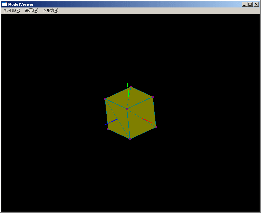Maximize the ModelViewer window
Viewport: 261px width, 213px height.
250,4
